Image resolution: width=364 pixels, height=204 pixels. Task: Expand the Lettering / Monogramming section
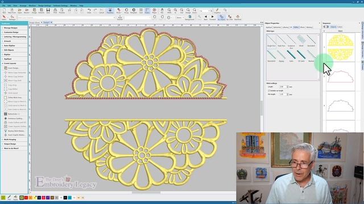[14, 36]
